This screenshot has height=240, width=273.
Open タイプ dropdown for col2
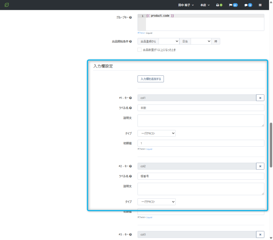point(156,202)
